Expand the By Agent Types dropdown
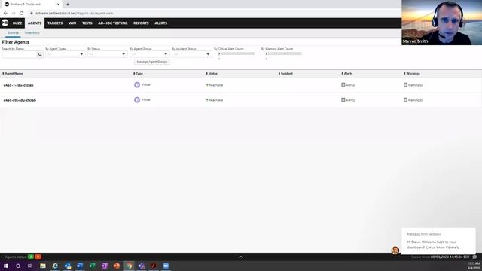The image size is (482, 271). click(65, 54)
